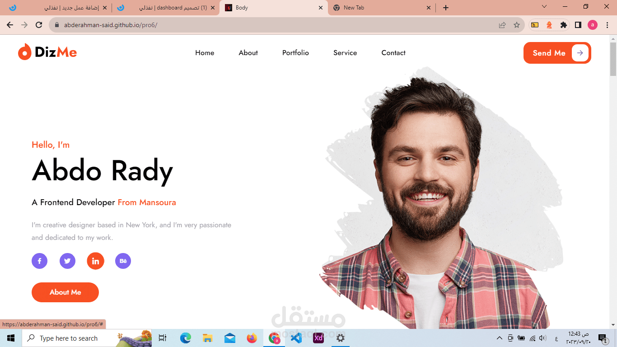Close the 'إضافة عمل جديد' tab
617x347 pixels.
(105, 8)
